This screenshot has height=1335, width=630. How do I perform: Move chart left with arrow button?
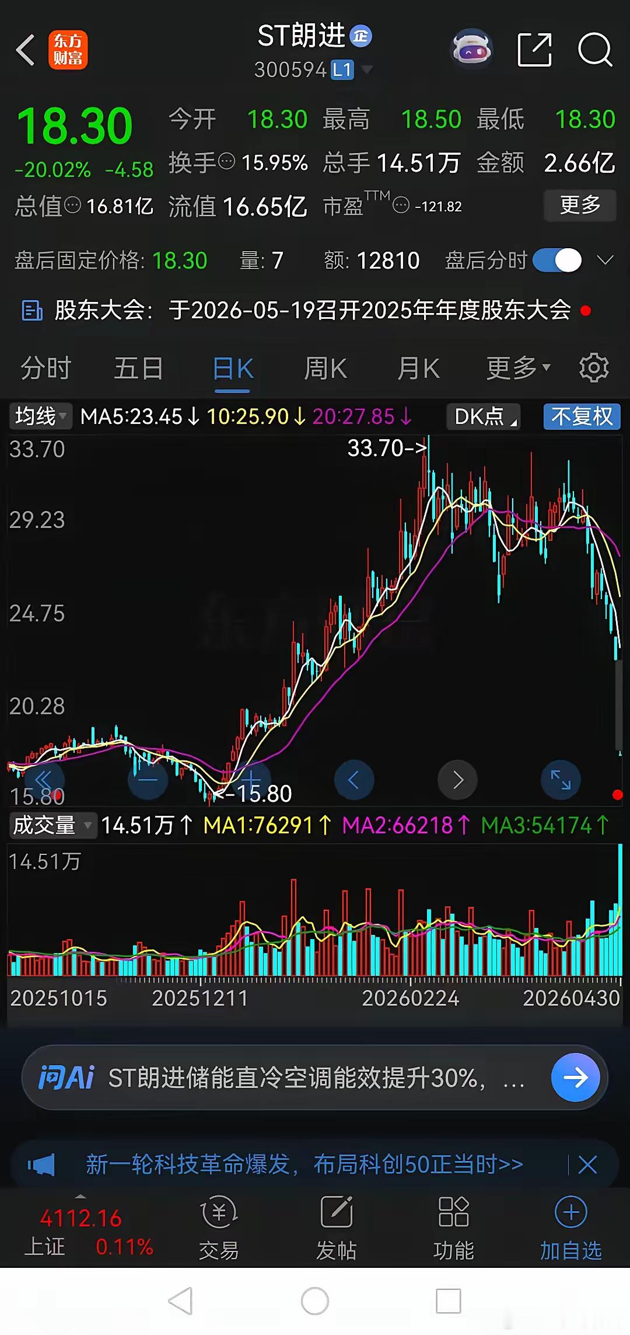354,780
